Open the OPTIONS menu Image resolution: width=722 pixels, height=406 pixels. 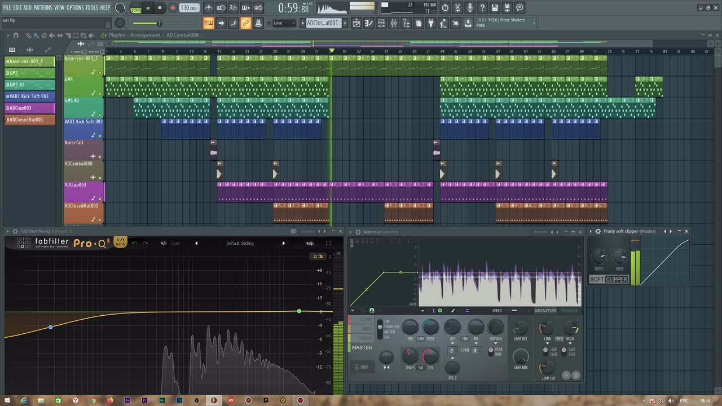coord(75,7)
